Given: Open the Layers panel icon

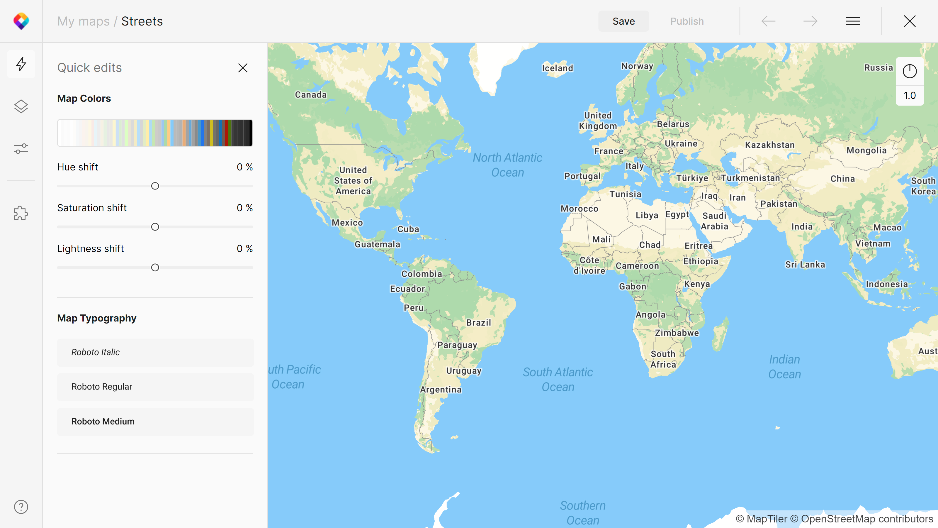Looking at the screenshot, I should pos(21,106).
